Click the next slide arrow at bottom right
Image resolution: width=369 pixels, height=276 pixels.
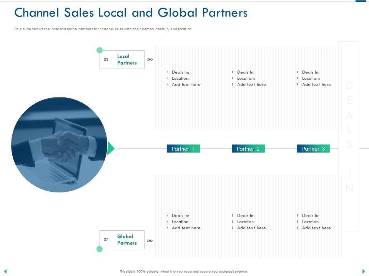(x=364, y=271)
